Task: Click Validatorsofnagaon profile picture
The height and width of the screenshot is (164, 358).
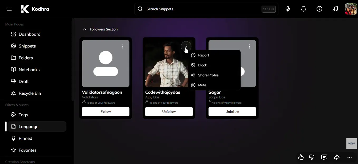Action: [x=106, y=64]
